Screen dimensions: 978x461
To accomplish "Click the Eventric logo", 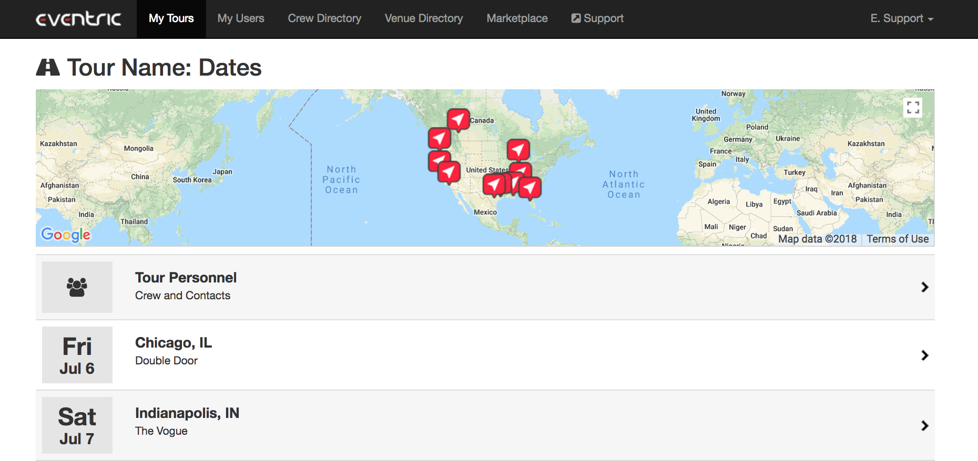I will (78, 19).
